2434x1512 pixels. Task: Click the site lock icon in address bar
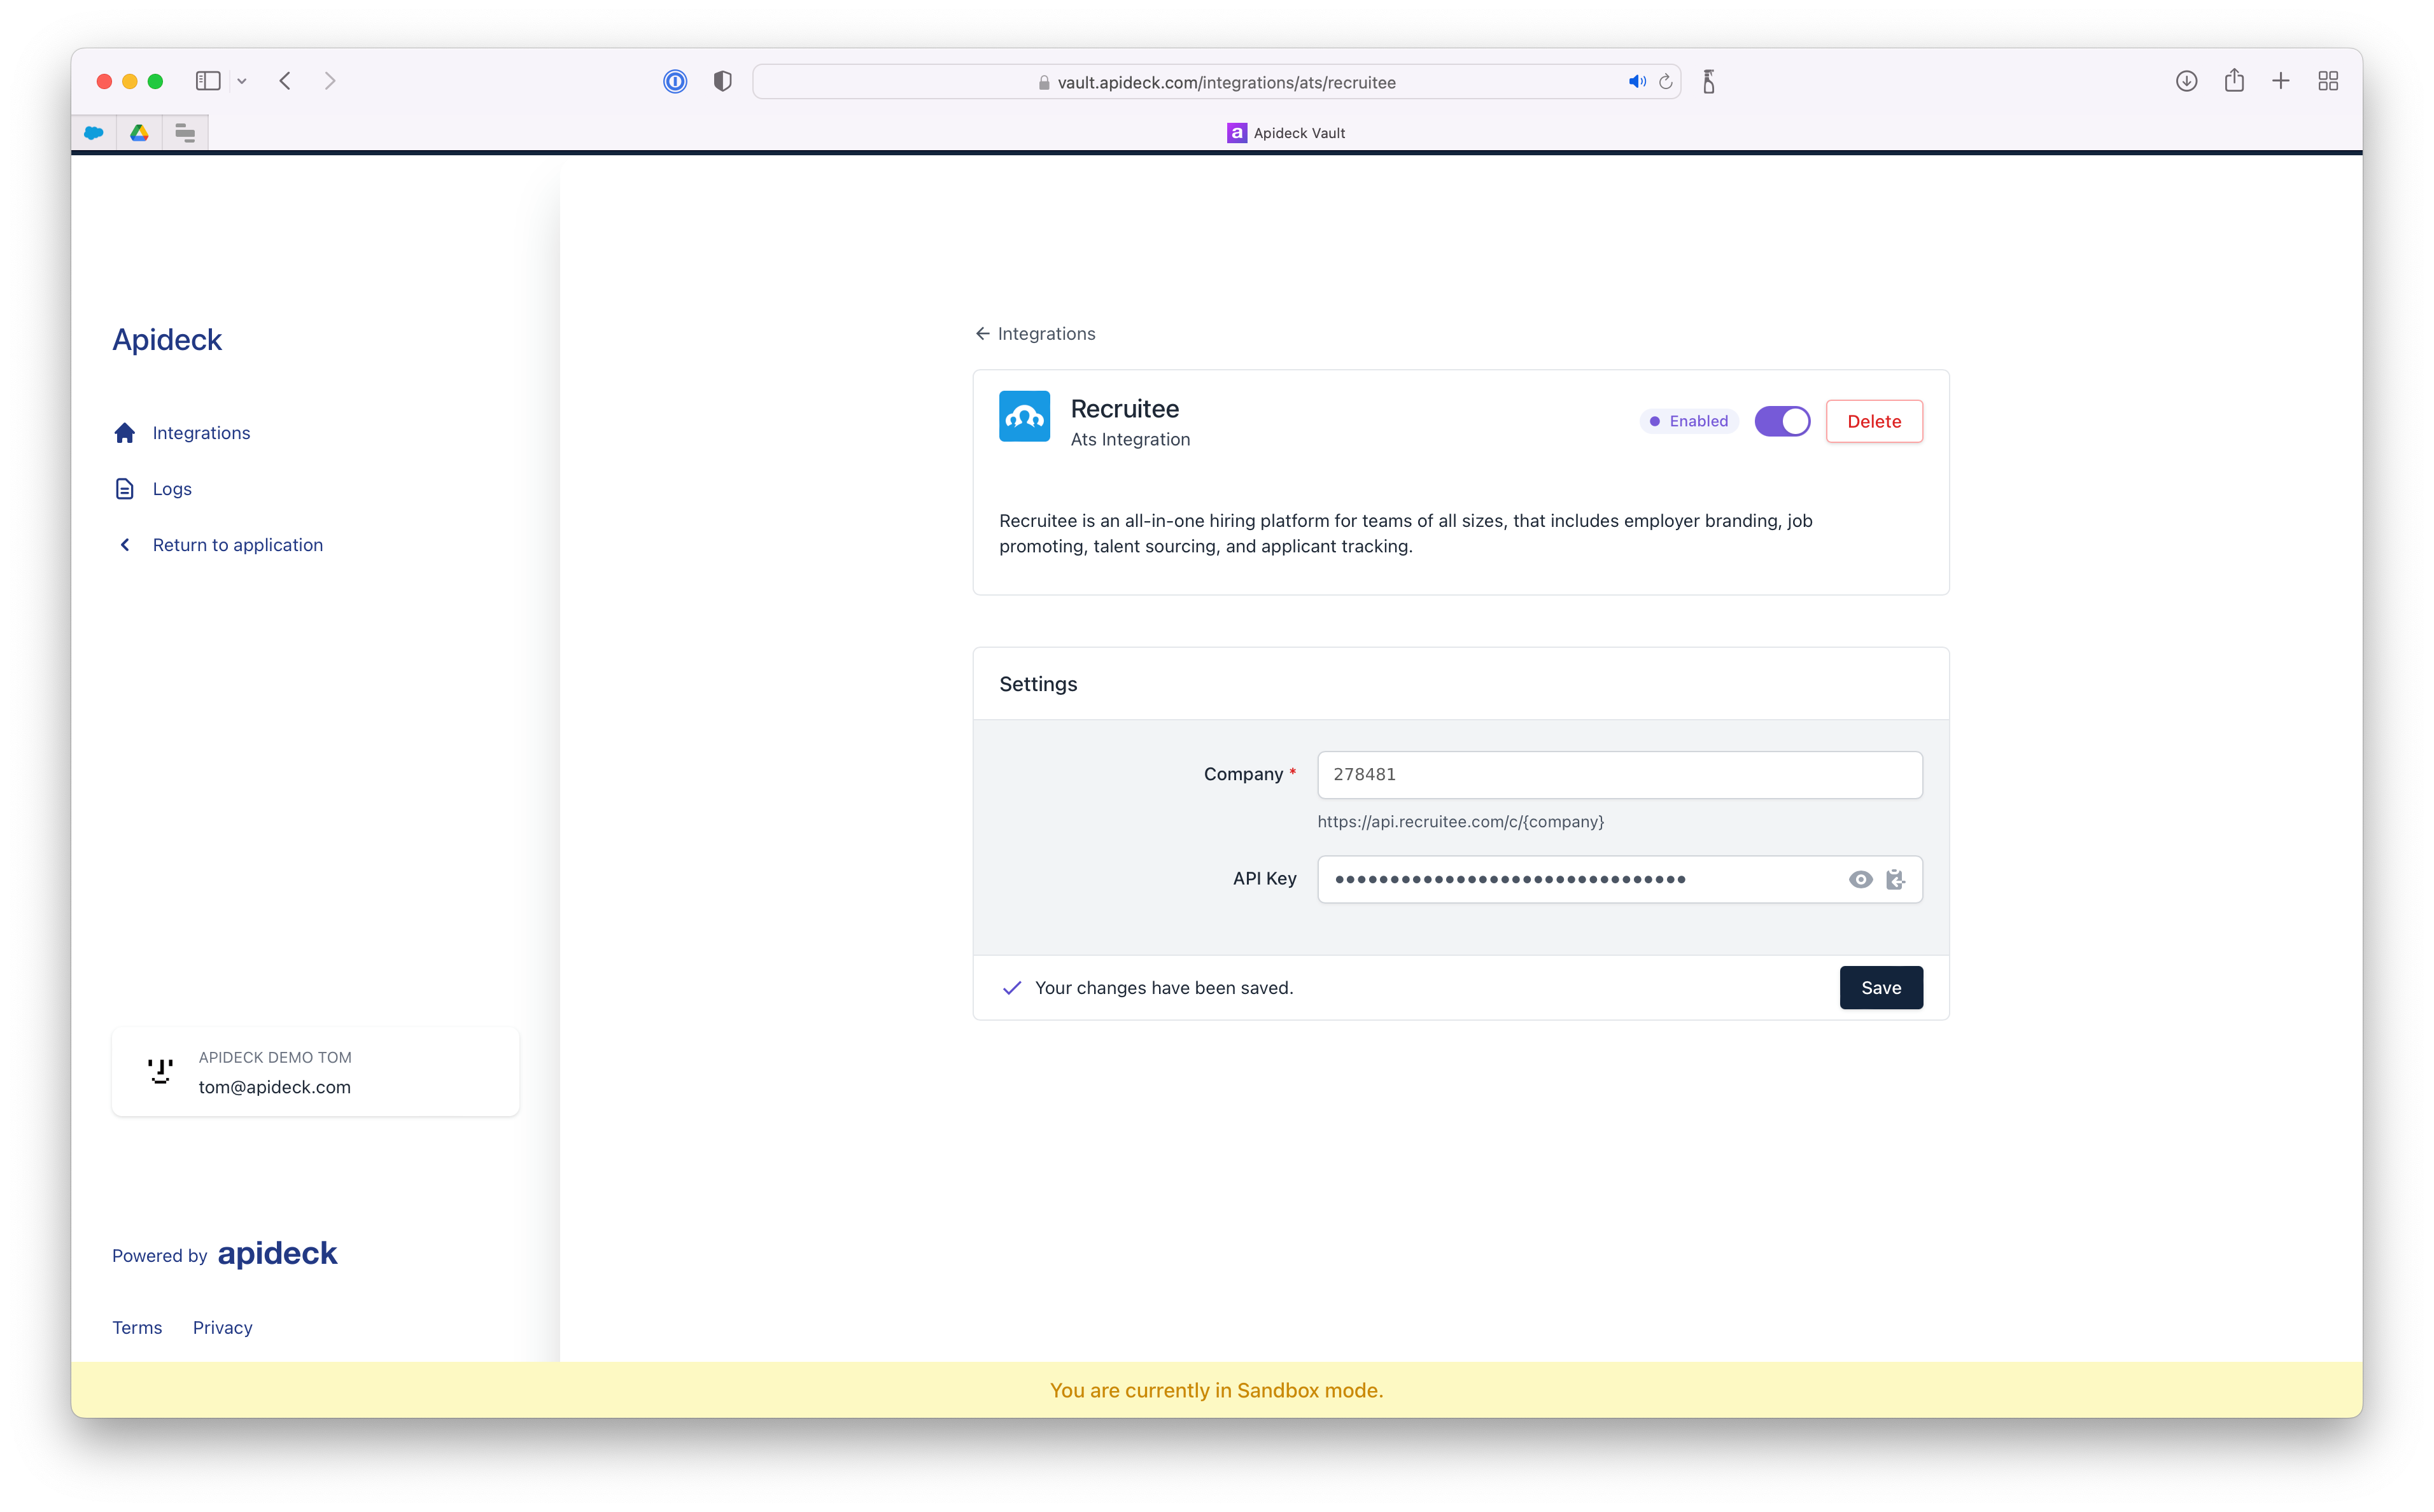click(x=1043, y=83)
